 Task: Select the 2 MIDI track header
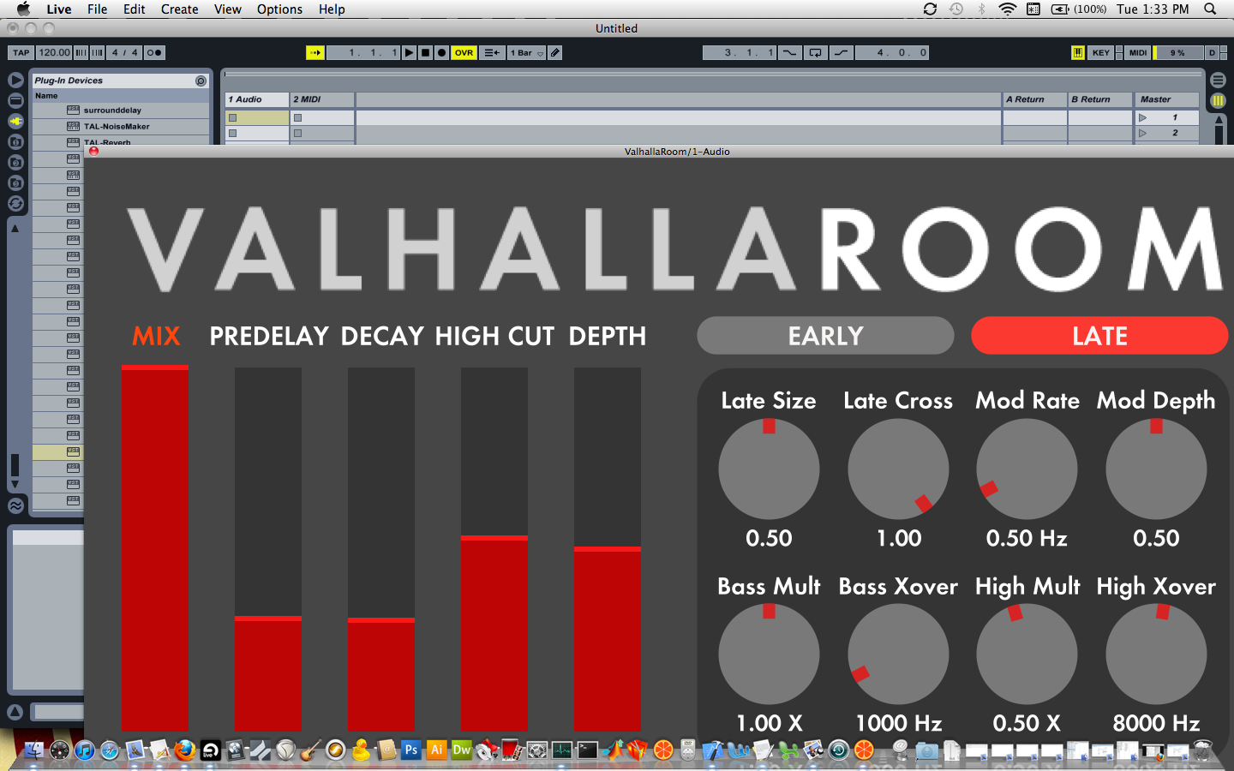pyautogui.click(x=322, y=99)
